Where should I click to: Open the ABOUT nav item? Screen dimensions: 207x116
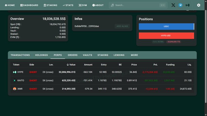(98, 5)
